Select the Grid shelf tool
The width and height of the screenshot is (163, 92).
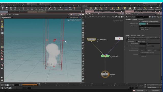click(19, 8)
